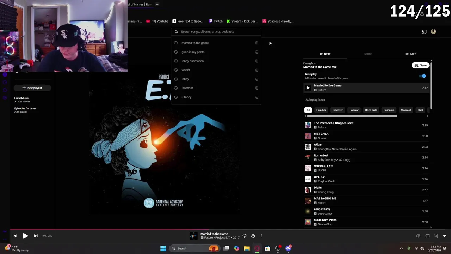Delete "guap in my pants" history entry
Image resolution: width=451 pixels, height=254 pixels.
(x=257, y=52)
